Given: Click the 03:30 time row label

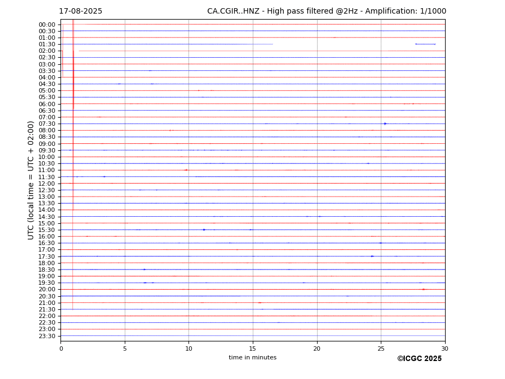Looking at the screenshot, I should 47,71.
